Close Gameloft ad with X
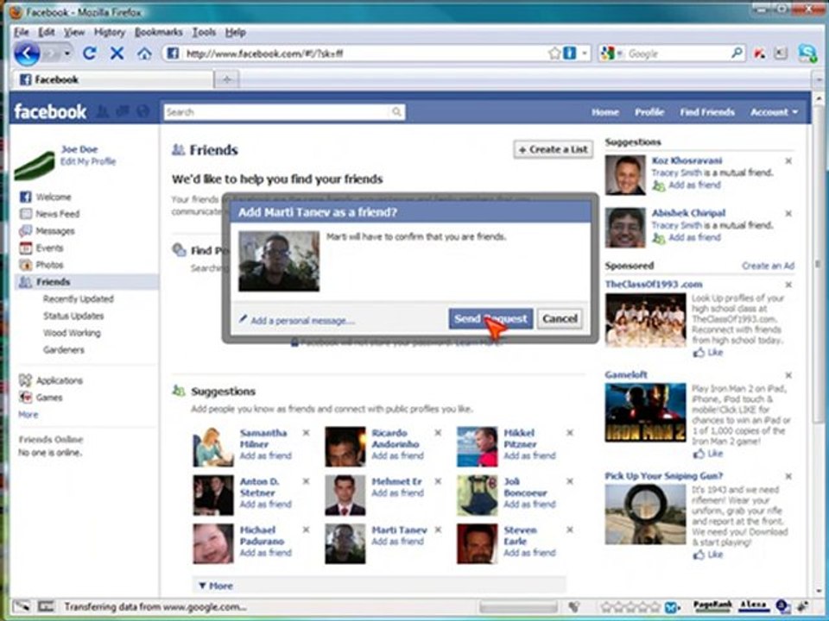This screenshot has width=829, height=621. pos(788,375)
